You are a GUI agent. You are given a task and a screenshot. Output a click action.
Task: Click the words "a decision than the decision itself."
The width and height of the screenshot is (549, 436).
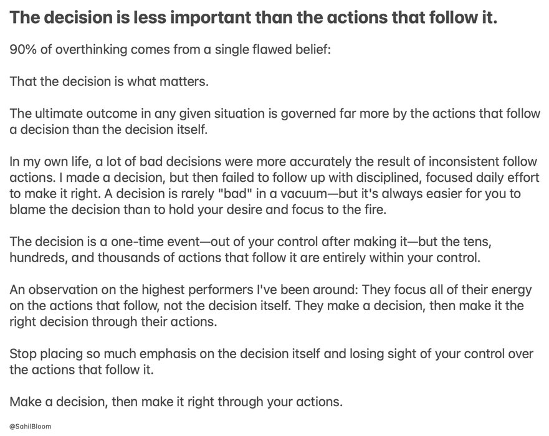(x=108, y=130)
